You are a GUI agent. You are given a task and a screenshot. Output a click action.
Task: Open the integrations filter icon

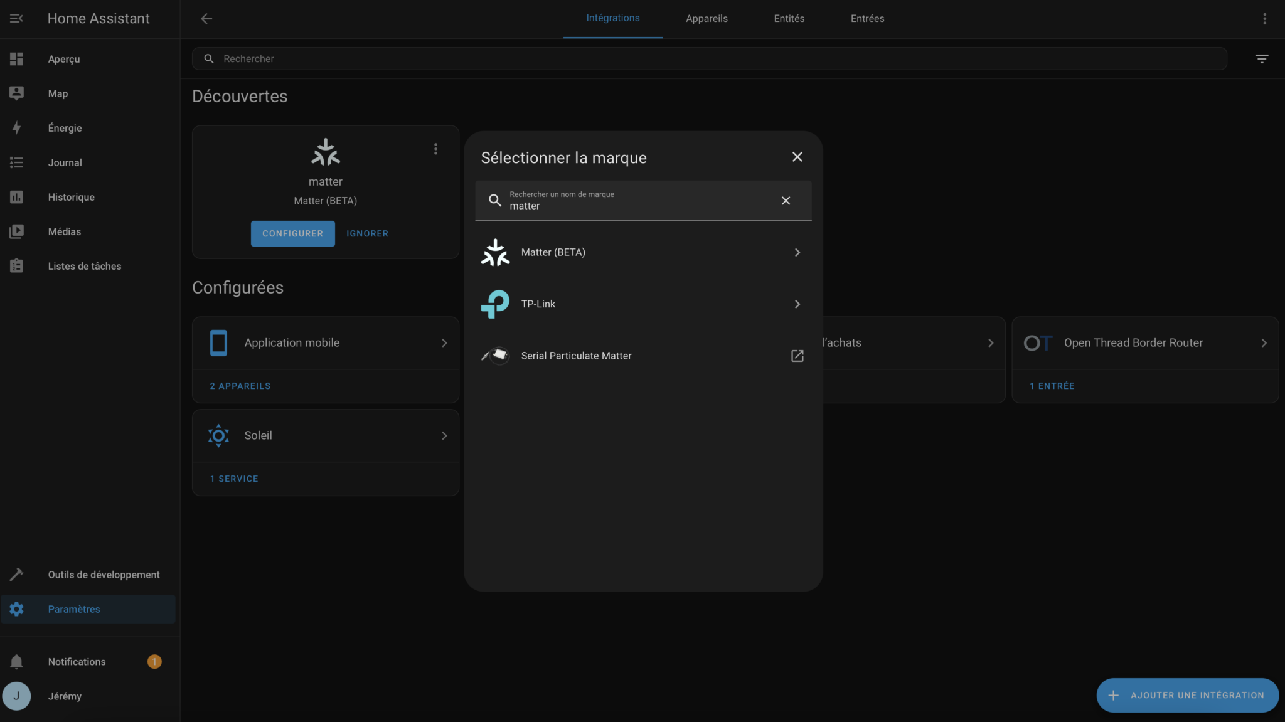tap(1262, 58)
